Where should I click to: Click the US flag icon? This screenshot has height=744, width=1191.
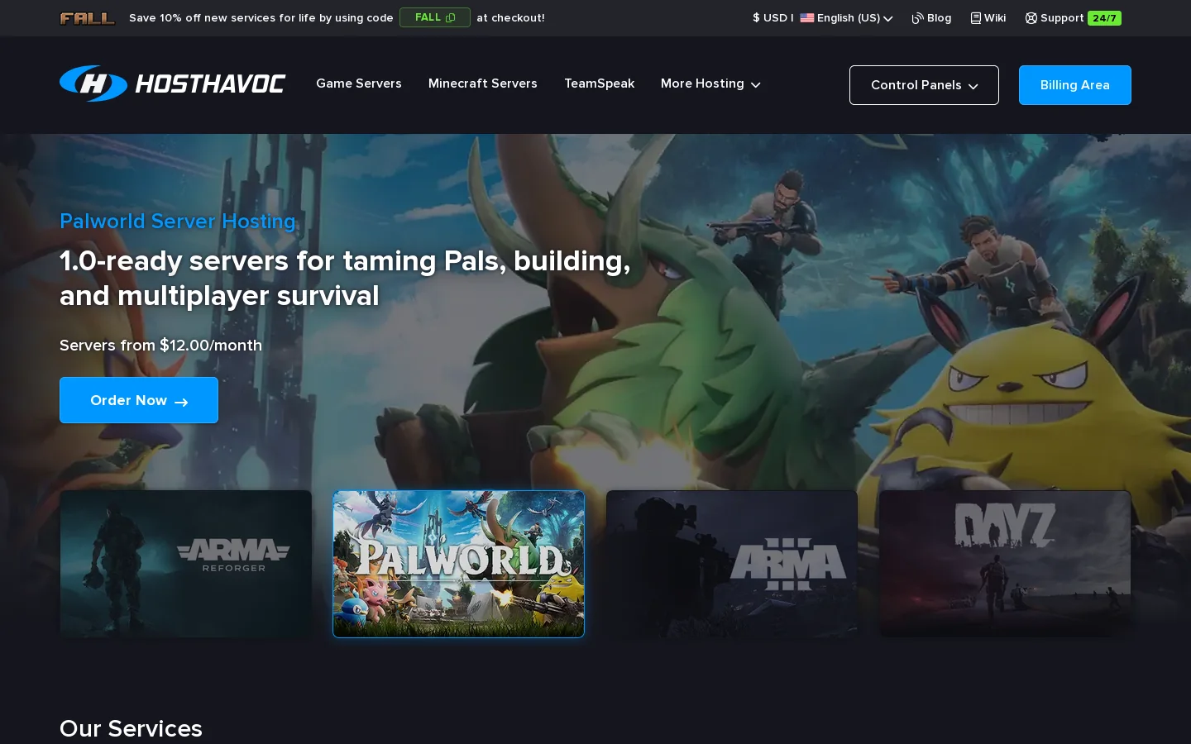pos(807,18)
